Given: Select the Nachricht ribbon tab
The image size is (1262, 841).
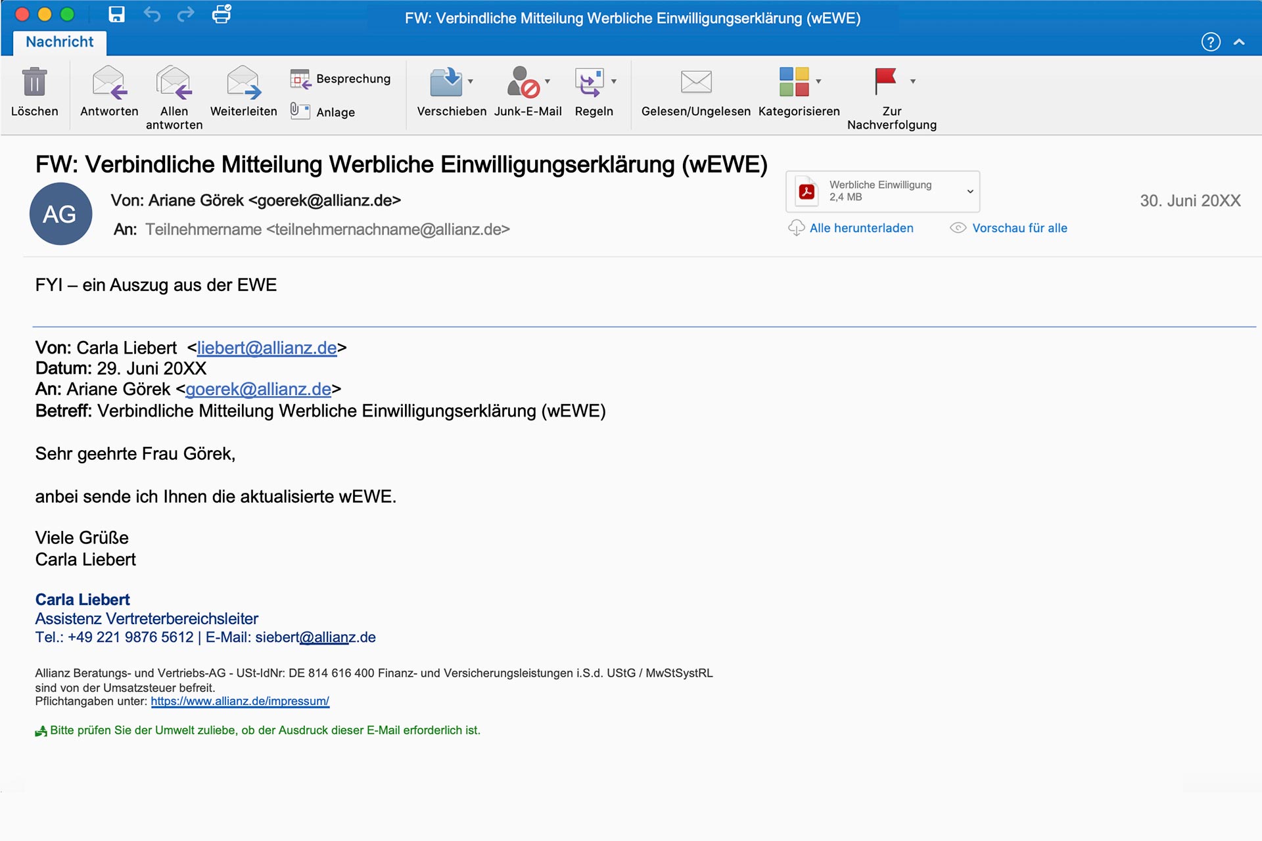Looking at the screenshot, I should point(60,42).
